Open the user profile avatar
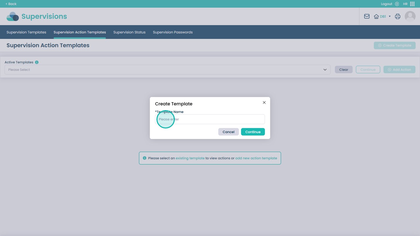420x236 pixels. coord(410,16)
